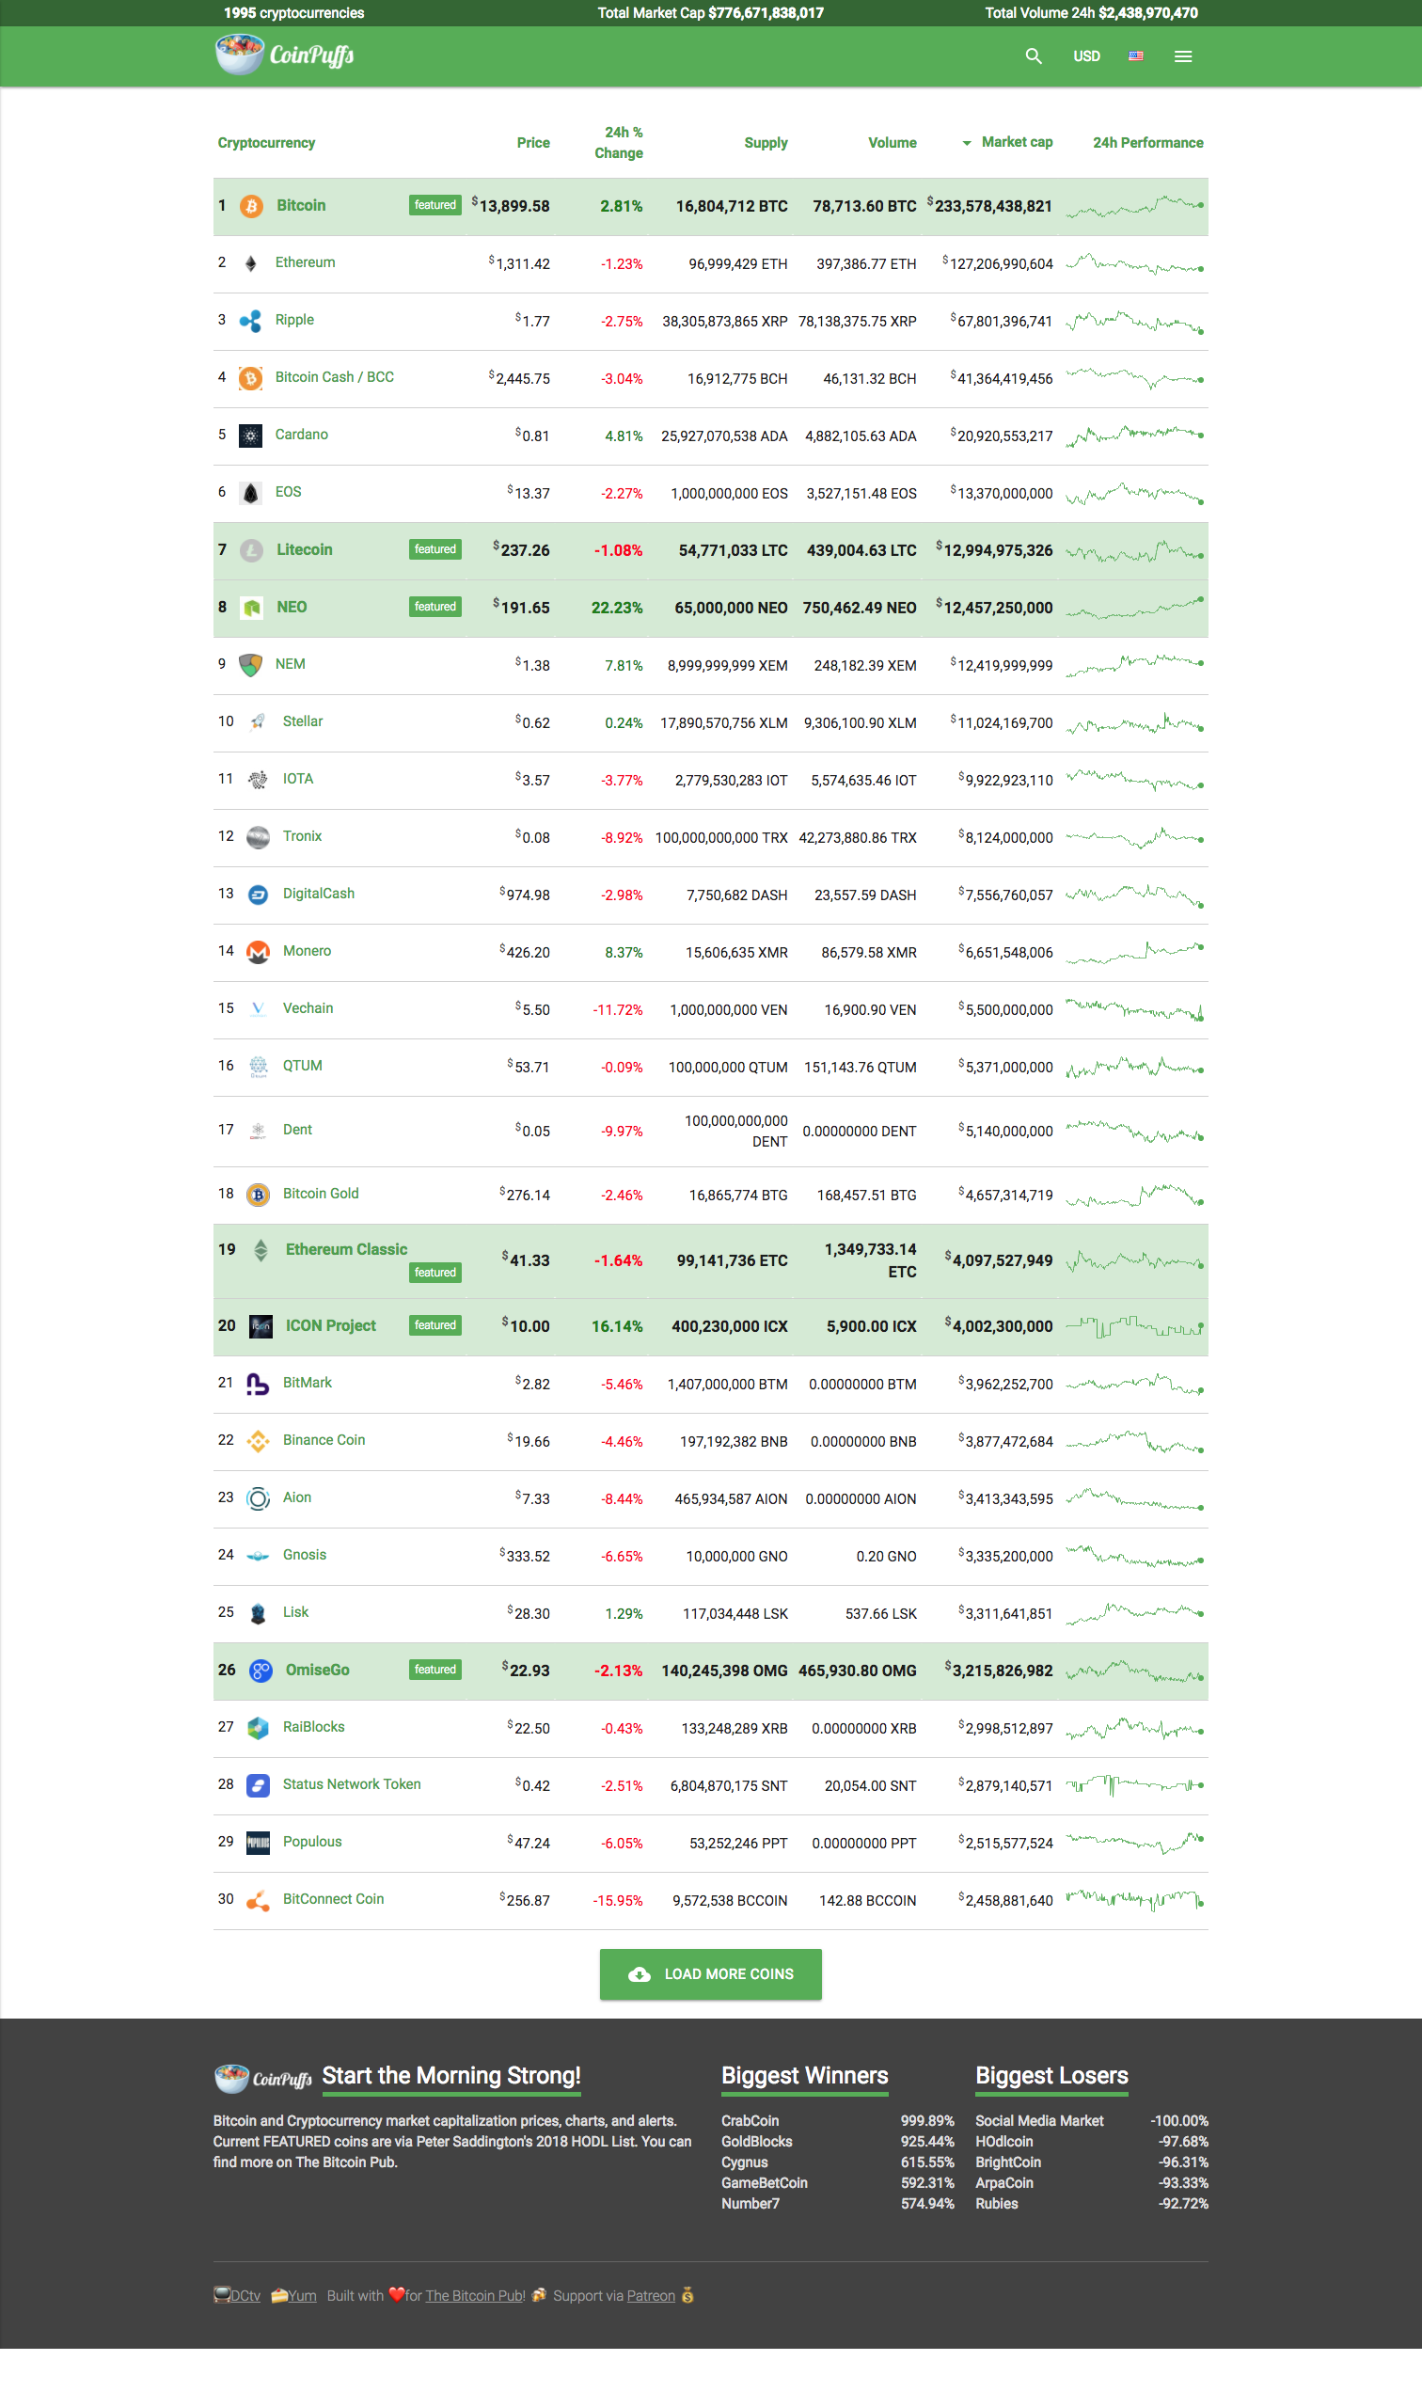Sort table by 24h % Change column
Screen dimensions: 1422x2392
[x=618, y=143]
